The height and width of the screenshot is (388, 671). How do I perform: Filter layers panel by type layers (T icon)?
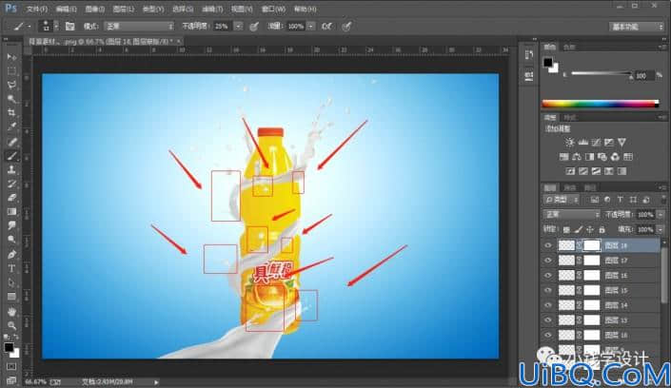pos(620,200)
